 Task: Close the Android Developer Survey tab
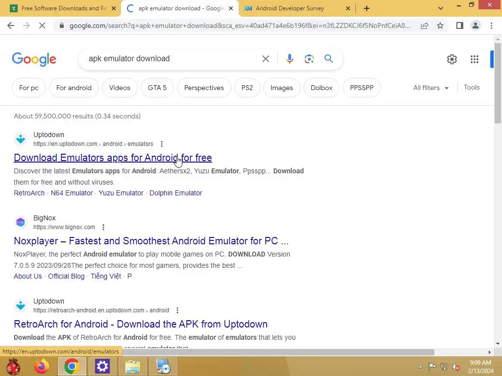(x=348, y=9)
